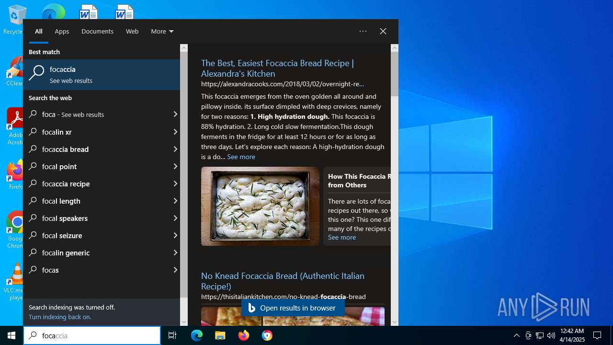The height and width of the screenshot is (345, 613).
Task: Open Task View on the taskbar
Action: pyautogui.click(x=172, y=335)
